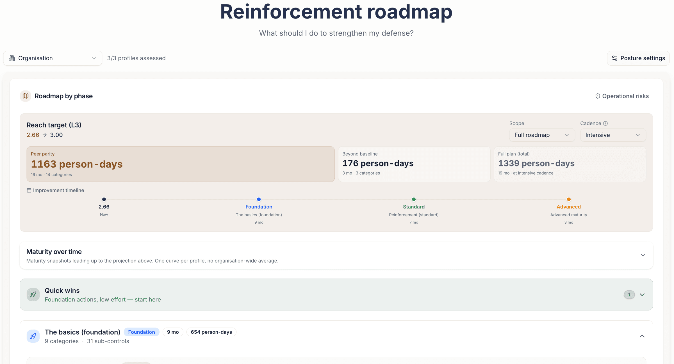The image size is (674, 364).
Task: Click the Now 2.66 timeline dot
Action: pos(104,199)
